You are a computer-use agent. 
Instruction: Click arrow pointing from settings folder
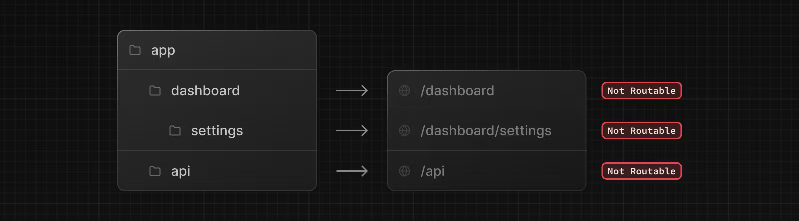(x=352, y=131)
